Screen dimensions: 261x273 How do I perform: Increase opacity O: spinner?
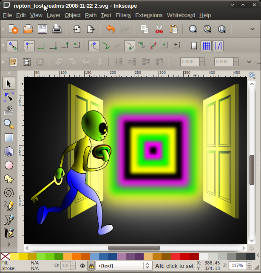pos(73,264)
